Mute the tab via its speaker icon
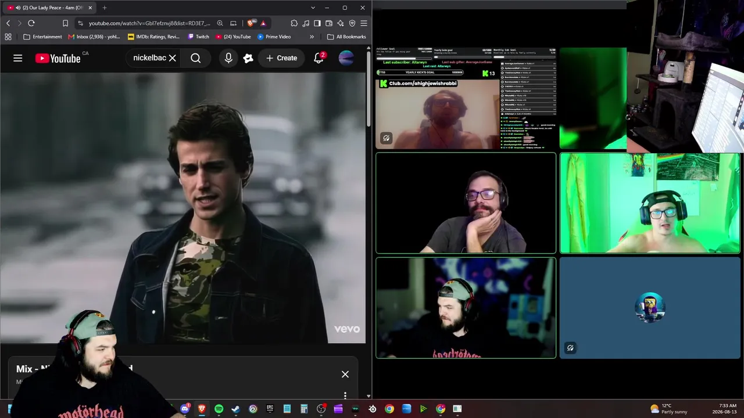Viewport: 744px width, 418px height. point(18,8)
